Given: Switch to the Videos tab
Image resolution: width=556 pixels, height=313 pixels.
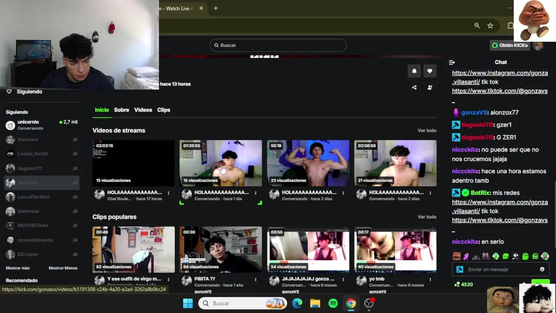Looking at the screenshot, I should pyautogui.click(x=143, y=110).
